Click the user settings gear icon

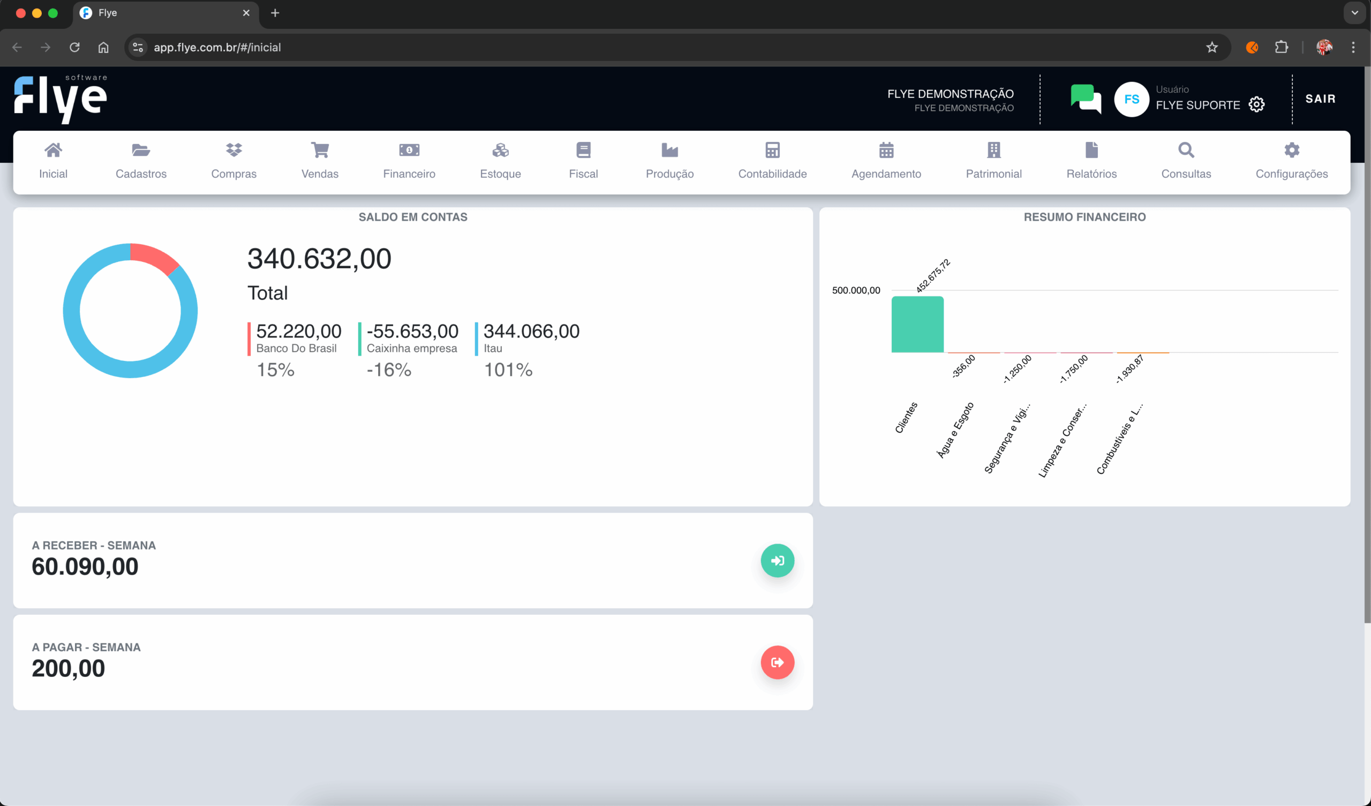tap(1256, 104)
